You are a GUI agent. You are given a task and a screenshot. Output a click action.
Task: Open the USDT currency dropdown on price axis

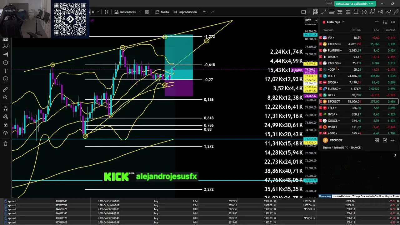311,20
